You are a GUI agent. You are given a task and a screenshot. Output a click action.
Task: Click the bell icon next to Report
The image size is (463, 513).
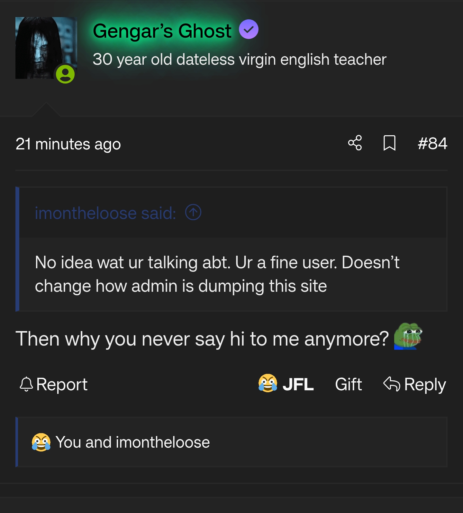coord(26,384)
